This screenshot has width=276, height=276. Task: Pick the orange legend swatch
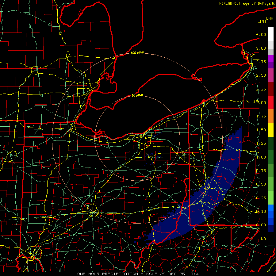point(271,116)
